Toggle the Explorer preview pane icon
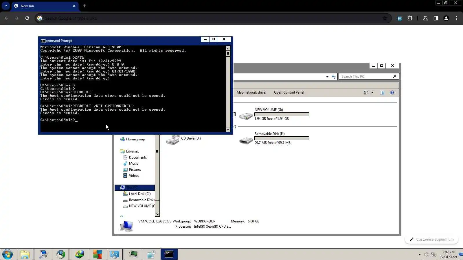 click(382, 92)
